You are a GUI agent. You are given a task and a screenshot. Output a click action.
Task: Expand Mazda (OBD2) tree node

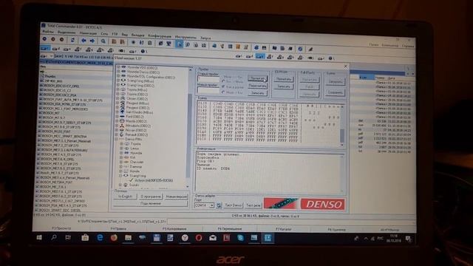118,121
